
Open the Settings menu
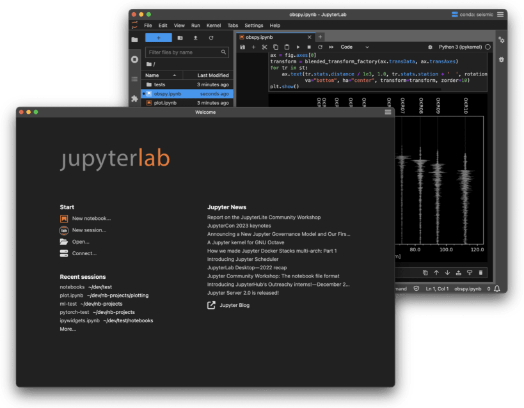click(253, 26)
